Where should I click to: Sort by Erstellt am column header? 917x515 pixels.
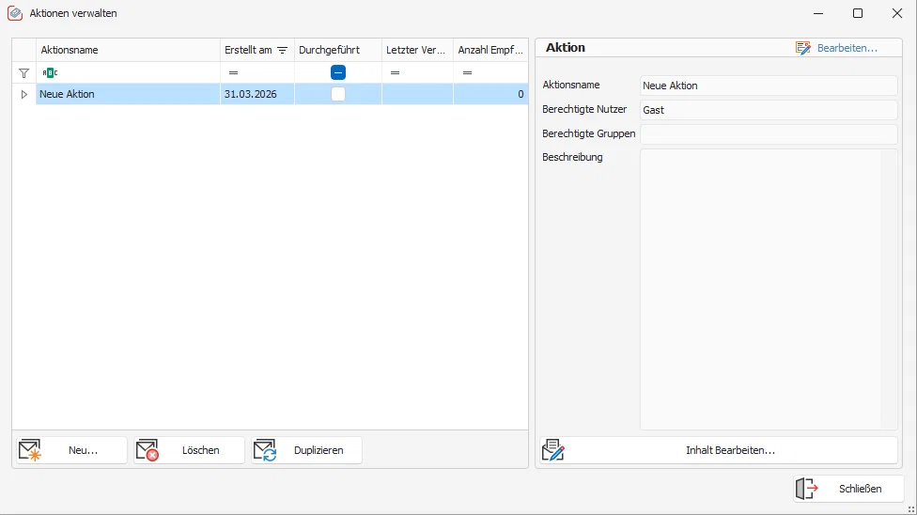(257, 51)
